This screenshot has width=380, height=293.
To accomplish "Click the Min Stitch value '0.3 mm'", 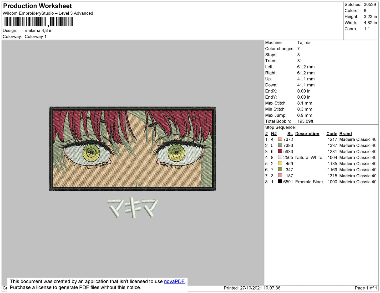I will tap(305, 109).
